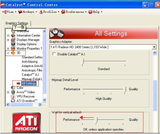160x134 pixels.
Task: Click the Catalyst A.I. slider handle
Action: [x=83, y=62]
